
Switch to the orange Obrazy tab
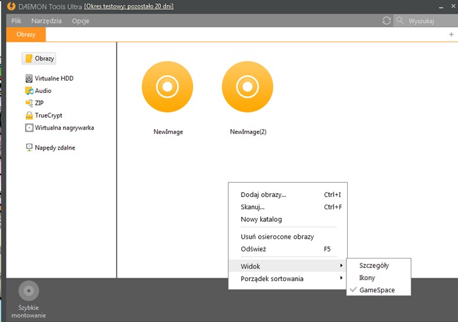[26, 35]
